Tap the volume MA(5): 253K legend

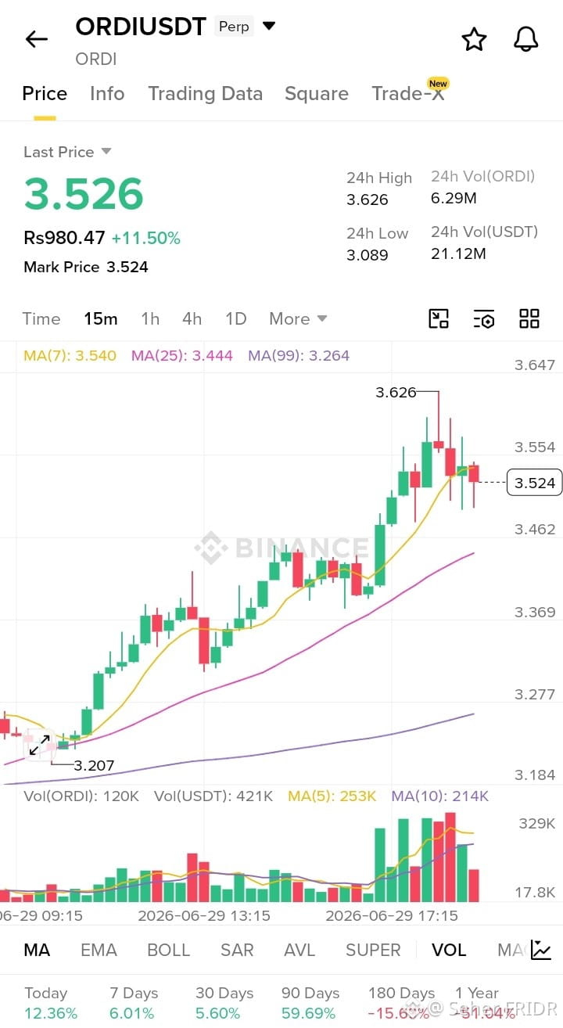point(332,796)
